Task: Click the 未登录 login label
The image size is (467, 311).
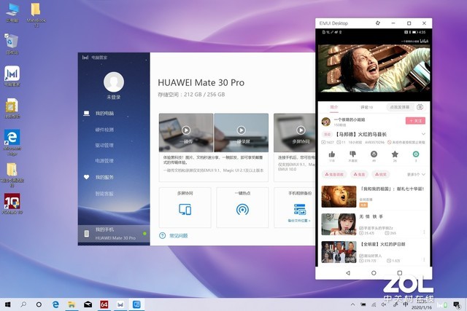Action: click(114, 97)
